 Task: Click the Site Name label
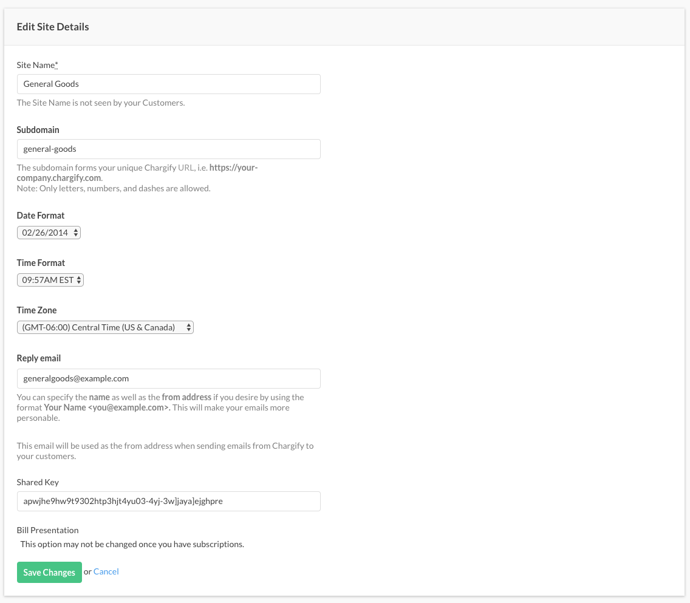coord(35,65)
